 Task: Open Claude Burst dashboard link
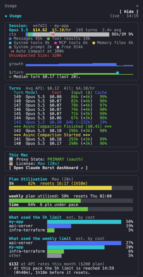click(x=48, y=168)
